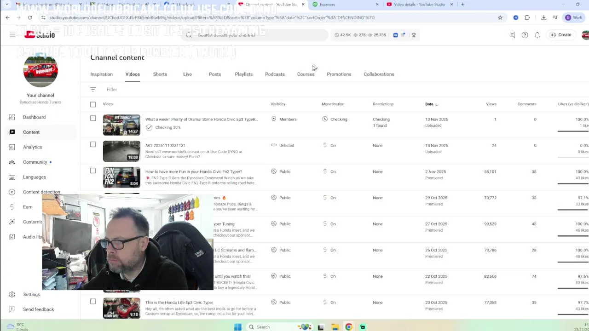This screenshot has height=331, width=589.
Task: Open the notifications bell
Action: pos(537,35)
